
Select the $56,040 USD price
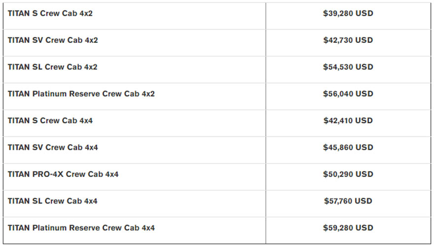pos(348,94)
